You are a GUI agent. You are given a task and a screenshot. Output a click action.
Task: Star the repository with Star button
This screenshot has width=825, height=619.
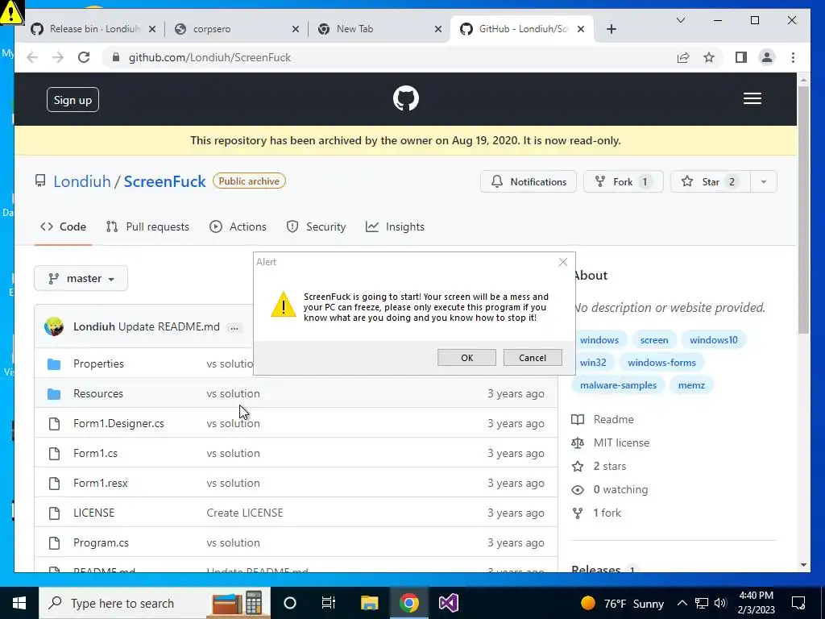click(711, 181)
